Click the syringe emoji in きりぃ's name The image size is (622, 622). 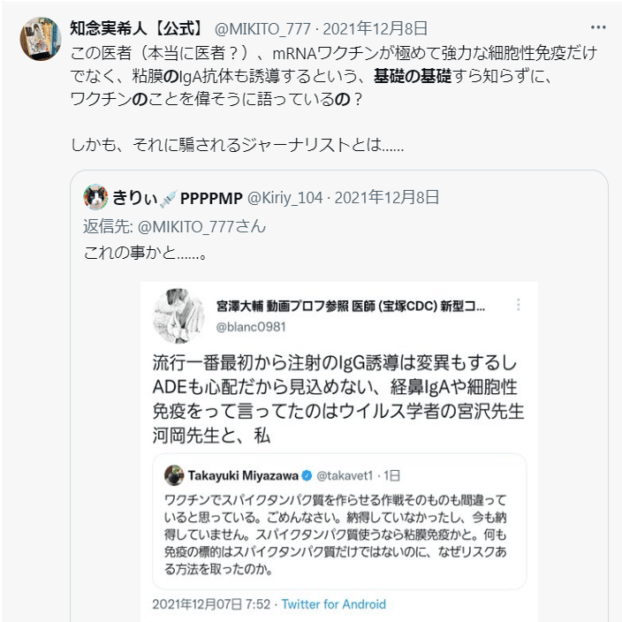coord(164,195)
